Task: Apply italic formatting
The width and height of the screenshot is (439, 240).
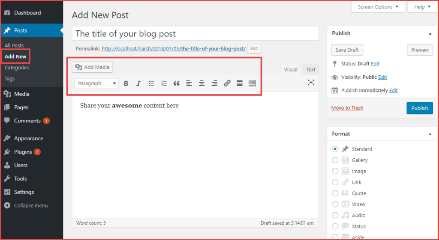Action: click(x=138, y=83)
